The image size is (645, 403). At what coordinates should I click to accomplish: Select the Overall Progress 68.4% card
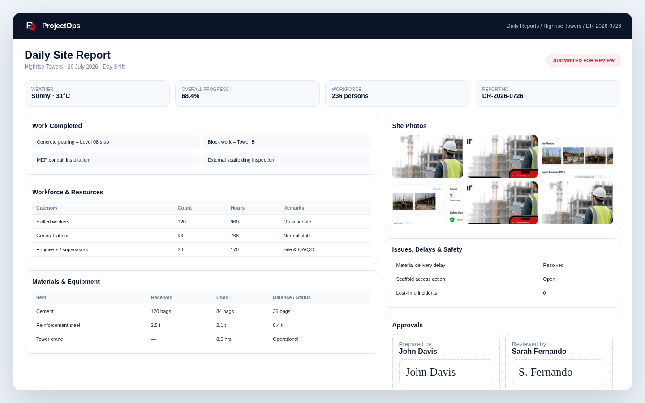247,93
